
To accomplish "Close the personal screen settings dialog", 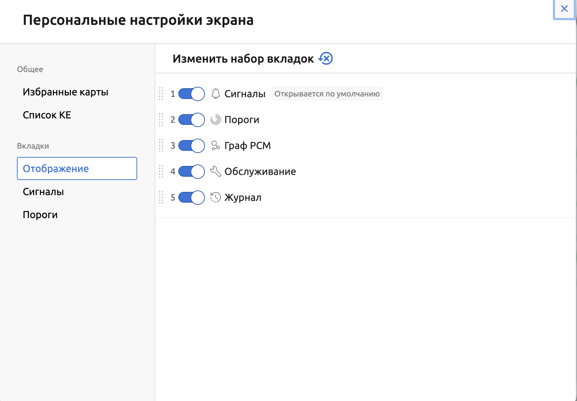I will click(564, 9).
